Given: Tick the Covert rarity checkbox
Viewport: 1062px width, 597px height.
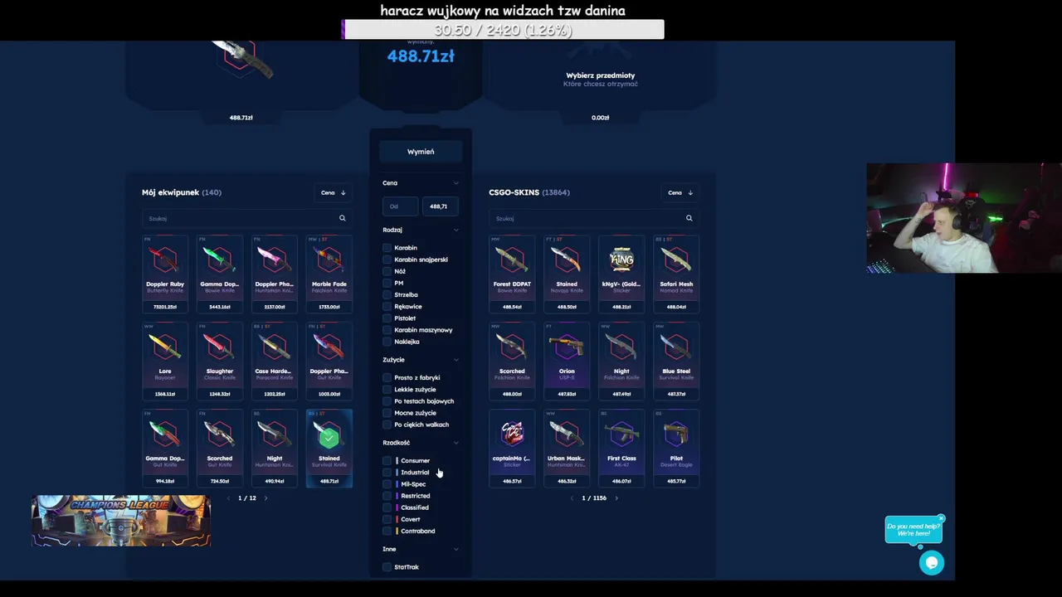Looking at the screenshot, I should click(387, 519).
